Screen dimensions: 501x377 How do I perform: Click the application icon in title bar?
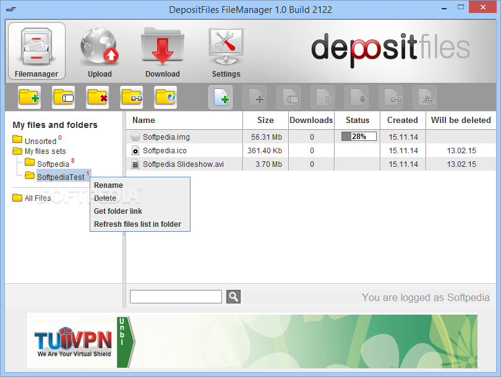tap(11, 9)
